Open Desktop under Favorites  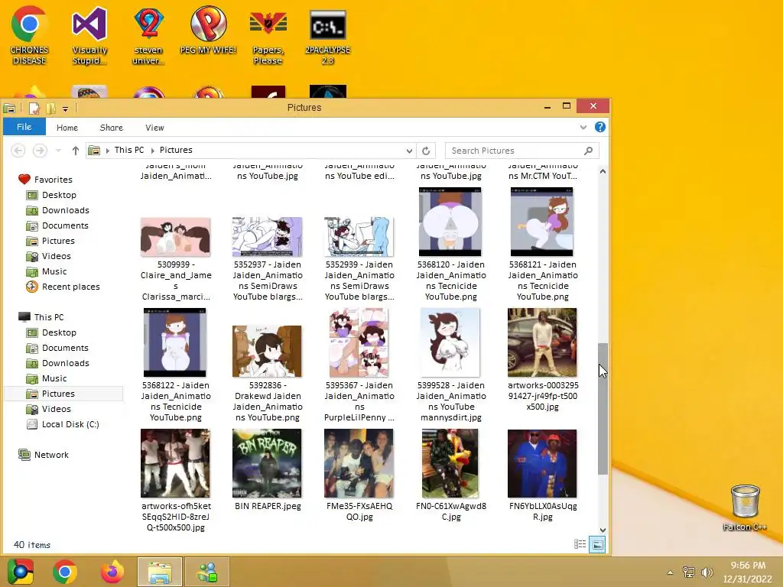click(x=59, y=195)
